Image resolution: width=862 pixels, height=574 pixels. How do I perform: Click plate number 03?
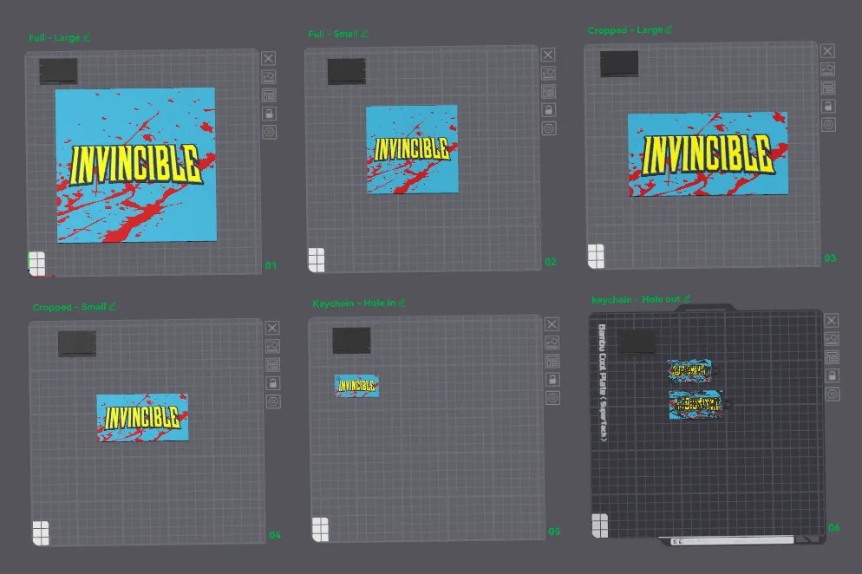[830, 258]
